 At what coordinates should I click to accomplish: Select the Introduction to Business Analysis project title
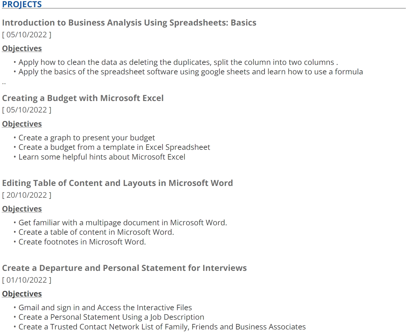[x=129, y=23]
